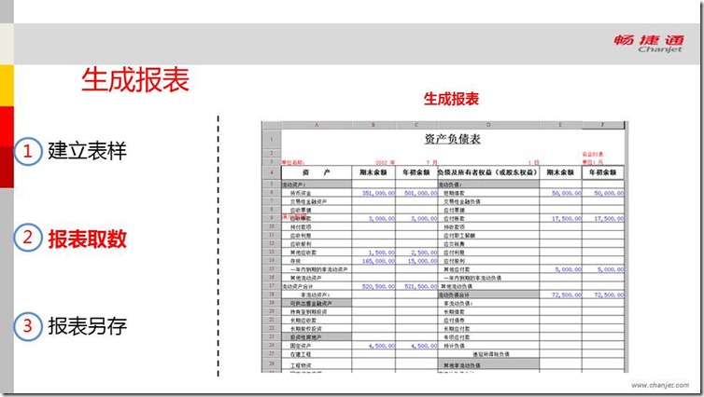Image resolution: width=704 pixels, height=397 pixels.
Task: Click the 流动资产合计 row label
Action: (297, 286)
